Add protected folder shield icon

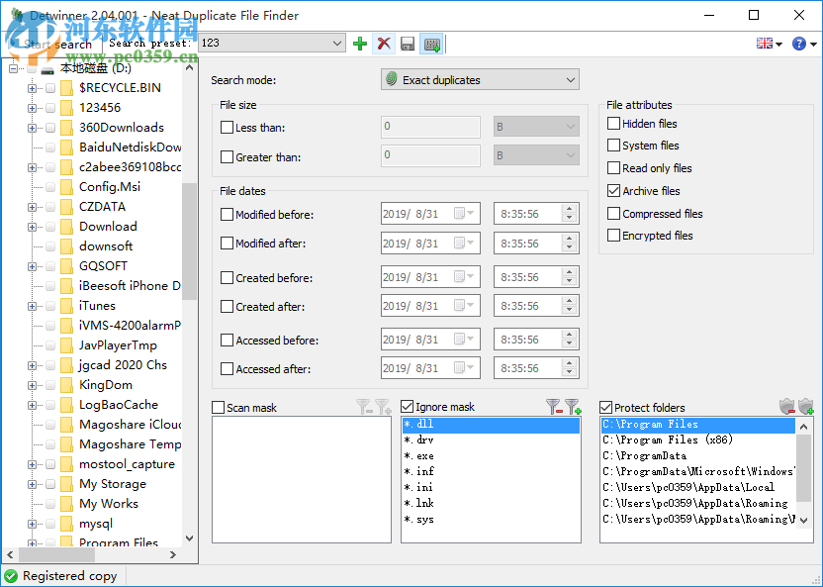tap(805, 407)
